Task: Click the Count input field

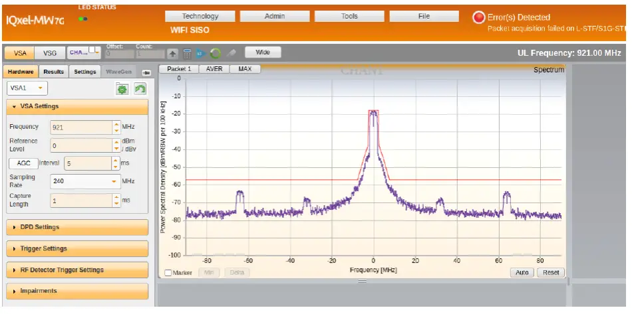Action: pyautogui.click(x=150, y=54)
